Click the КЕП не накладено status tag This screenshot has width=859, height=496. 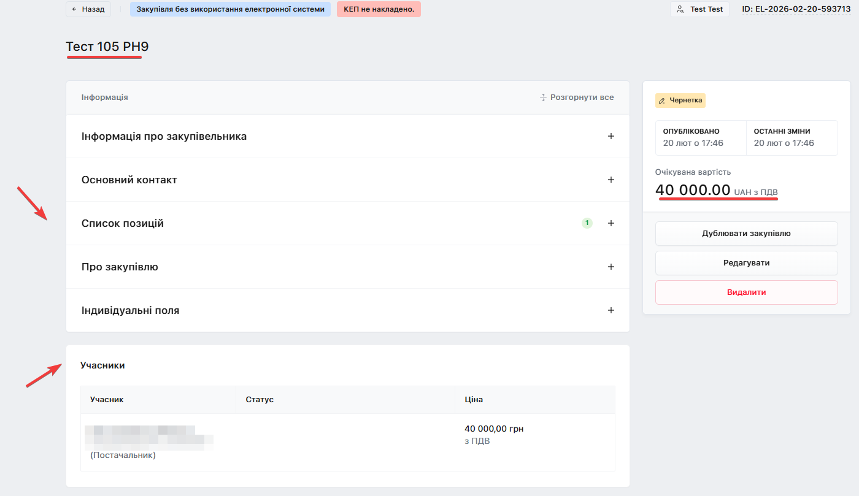pyautogui.click(x=379, y=9)
